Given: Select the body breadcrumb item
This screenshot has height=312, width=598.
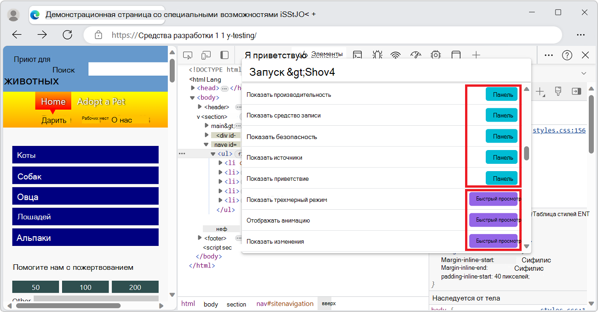Looking at the screenshot, I should point(211,304).
